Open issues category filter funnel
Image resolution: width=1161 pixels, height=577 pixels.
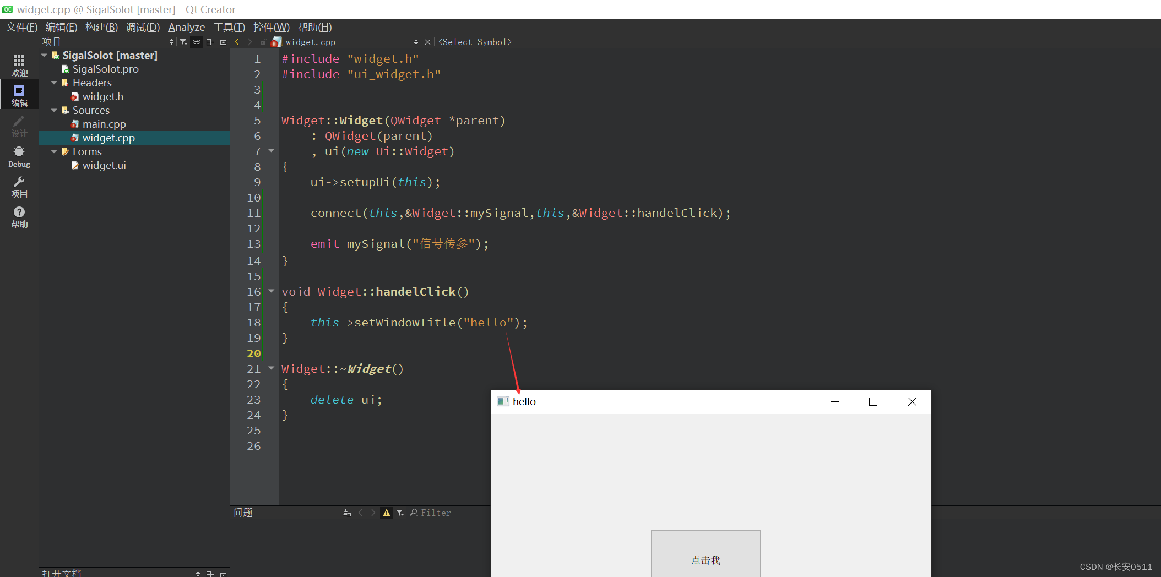point(400,513)
